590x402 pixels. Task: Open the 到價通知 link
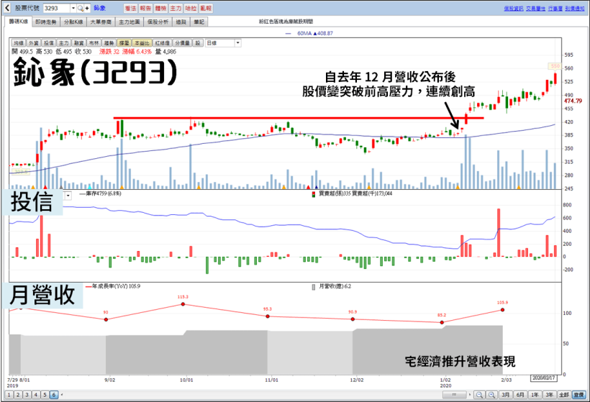pos(575,9)
